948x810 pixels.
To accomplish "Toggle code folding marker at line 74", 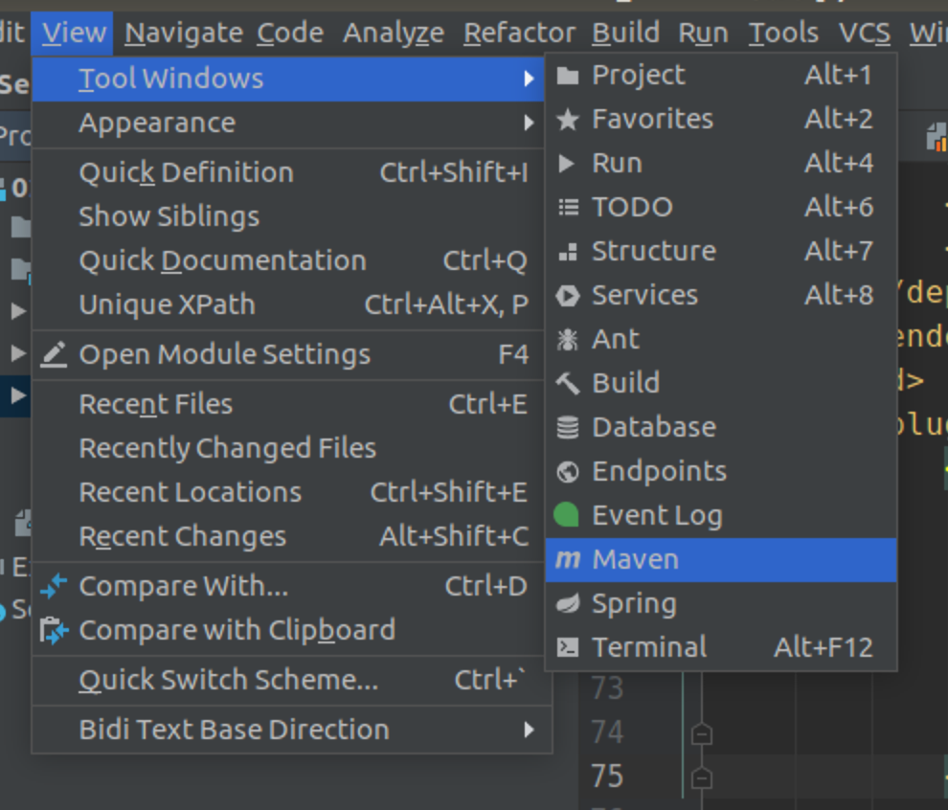I will (701, 733).
